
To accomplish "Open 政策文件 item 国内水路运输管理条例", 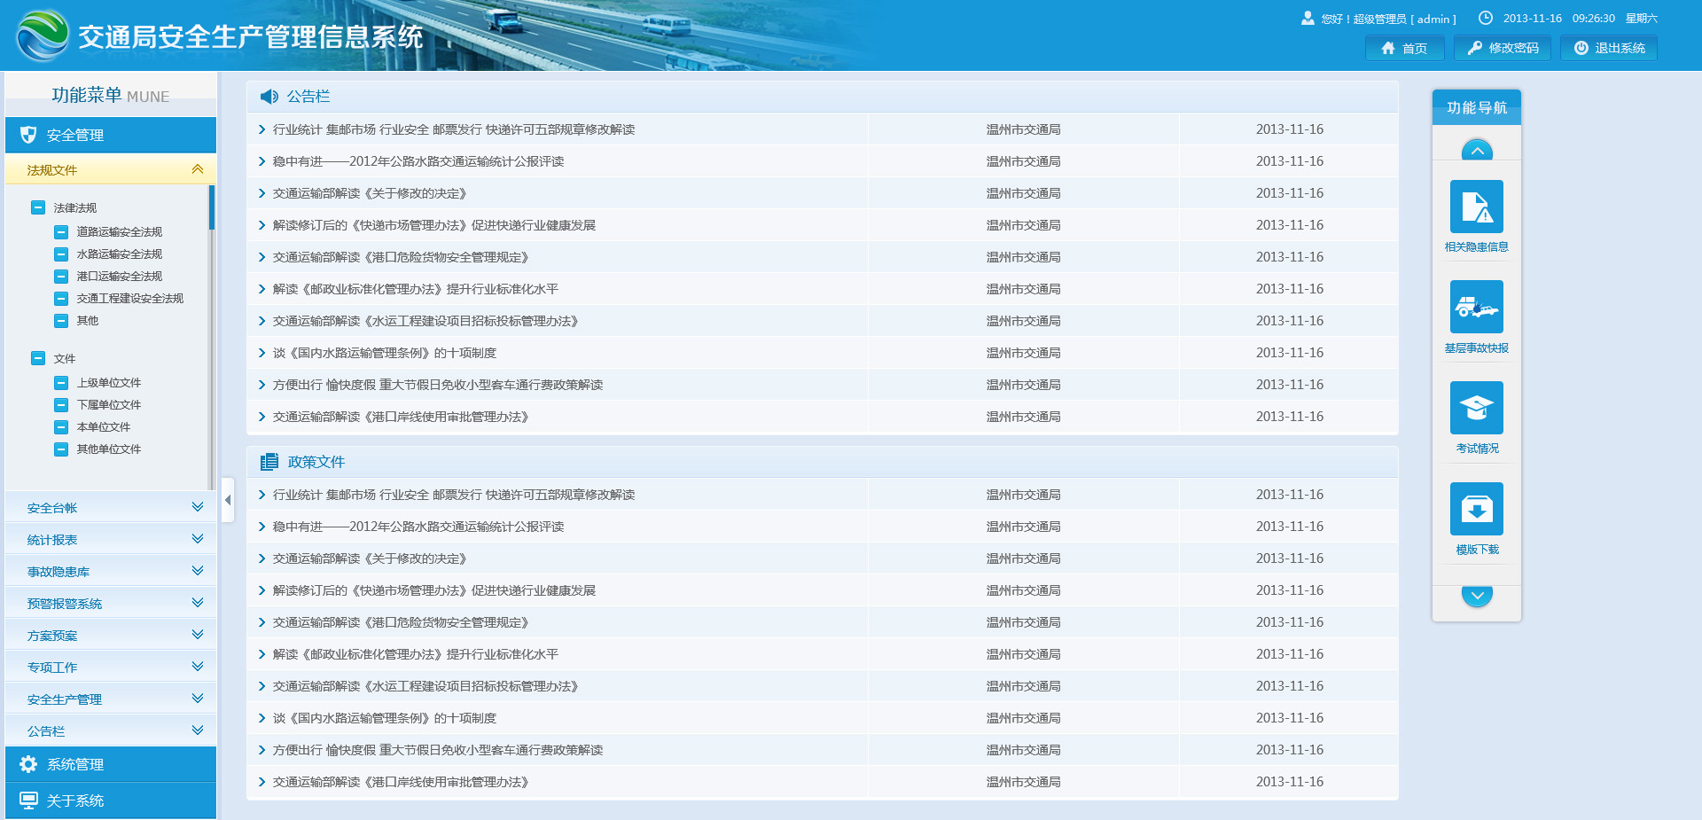I will [x=385, y=718].
